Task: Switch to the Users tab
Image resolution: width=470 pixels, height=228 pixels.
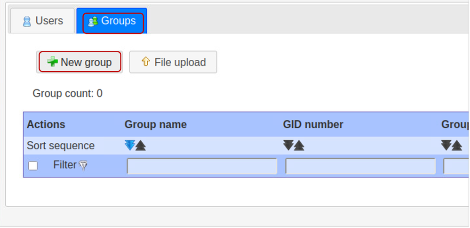Action: tap(42, 21)
